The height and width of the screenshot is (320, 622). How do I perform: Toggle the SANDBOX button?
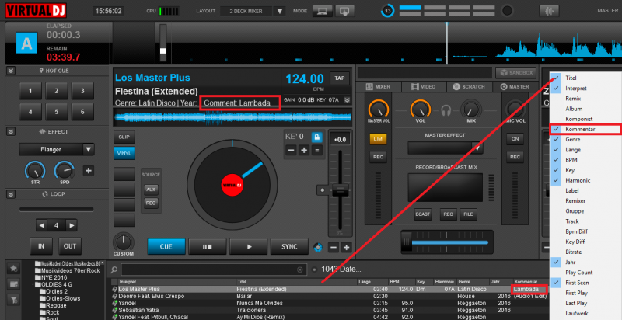click(515, 73)
